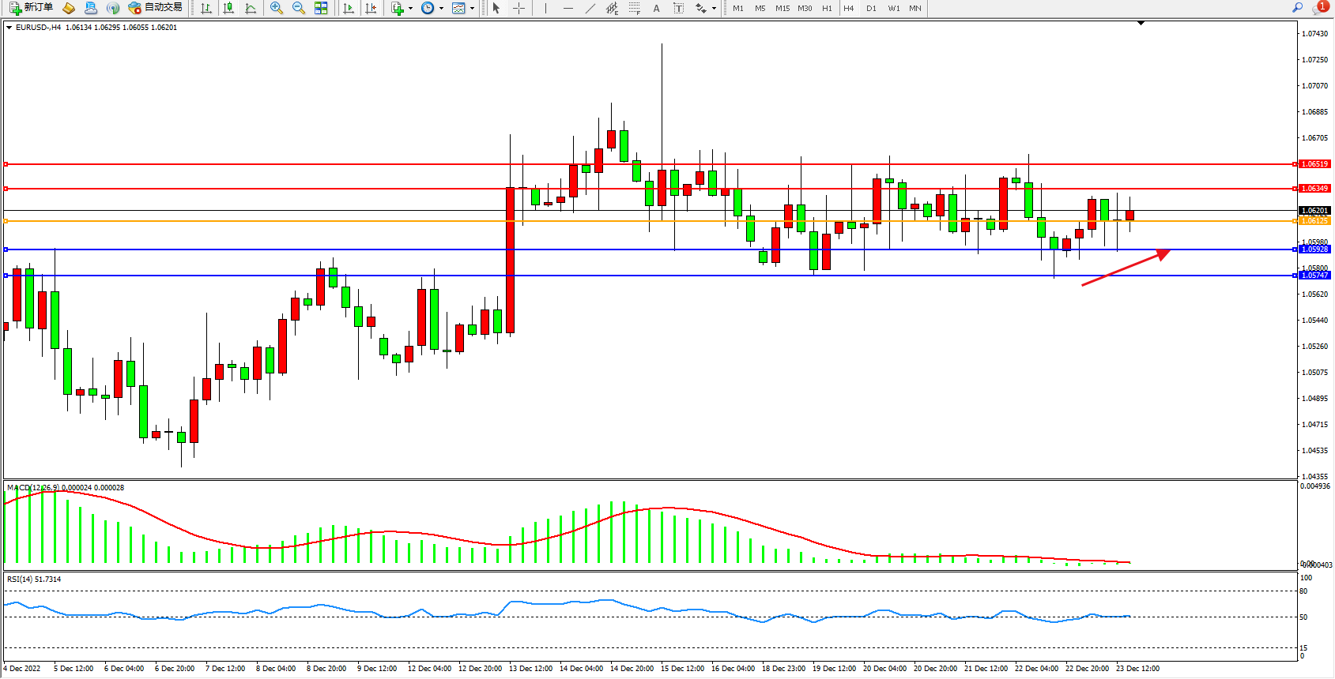Zoom out of the chart

click(299, 8)
